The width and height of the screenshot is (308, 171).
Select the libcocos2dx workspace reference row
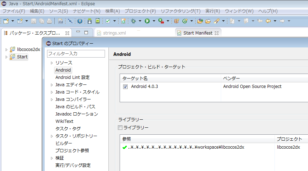[214, 147]
